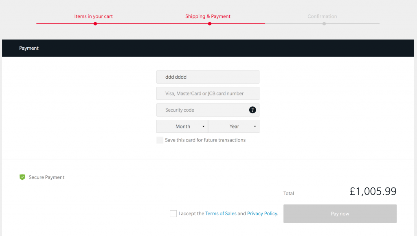Click the red dot under Shipping & Payment
The width and height of the screenshot is (417, 236).
(209, 24)
